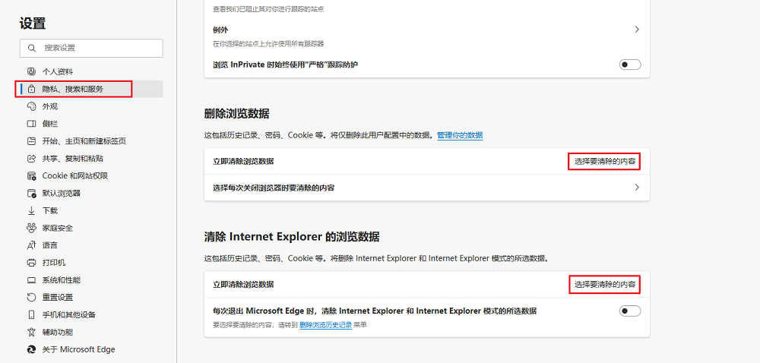The image size is (760, 363).
Task: Click the 手机和其他设备 phone icon
Action: click(31, 314)
